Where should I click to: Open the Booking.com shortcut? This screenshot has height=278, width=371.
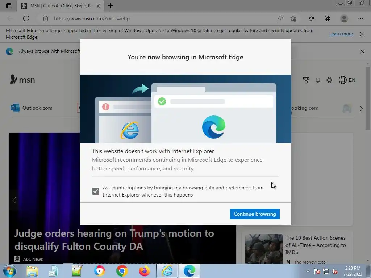pos(305,108)
